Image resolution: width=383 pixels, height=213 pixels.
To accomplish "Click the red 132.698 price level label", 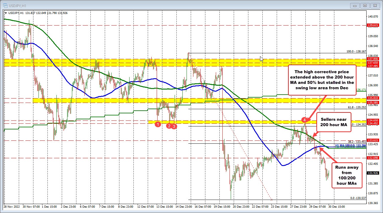I will click(x=373, y=158).
